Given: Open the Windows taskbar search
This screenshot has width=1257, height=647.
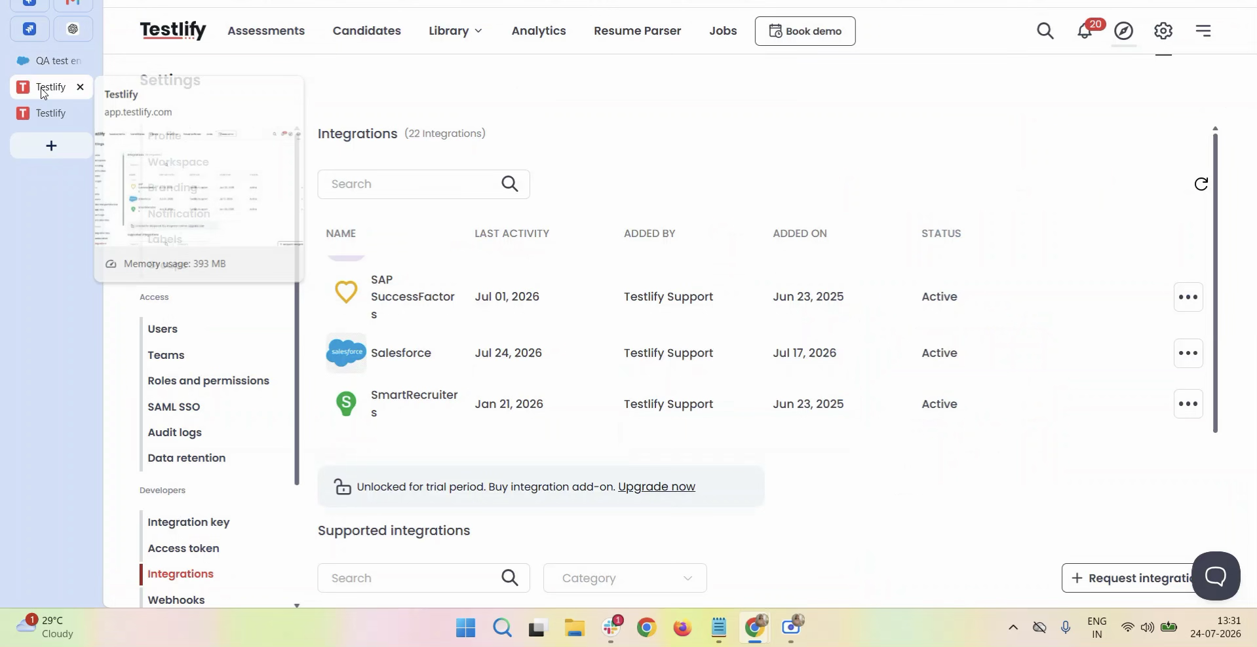Looking at the screenshot, I should [503, 628].
